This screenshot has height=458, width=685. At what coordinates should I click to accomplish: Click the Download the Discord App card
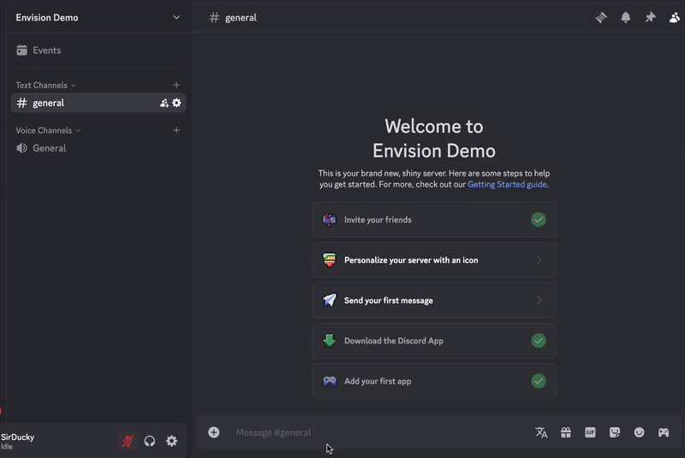tap(434, 341)
